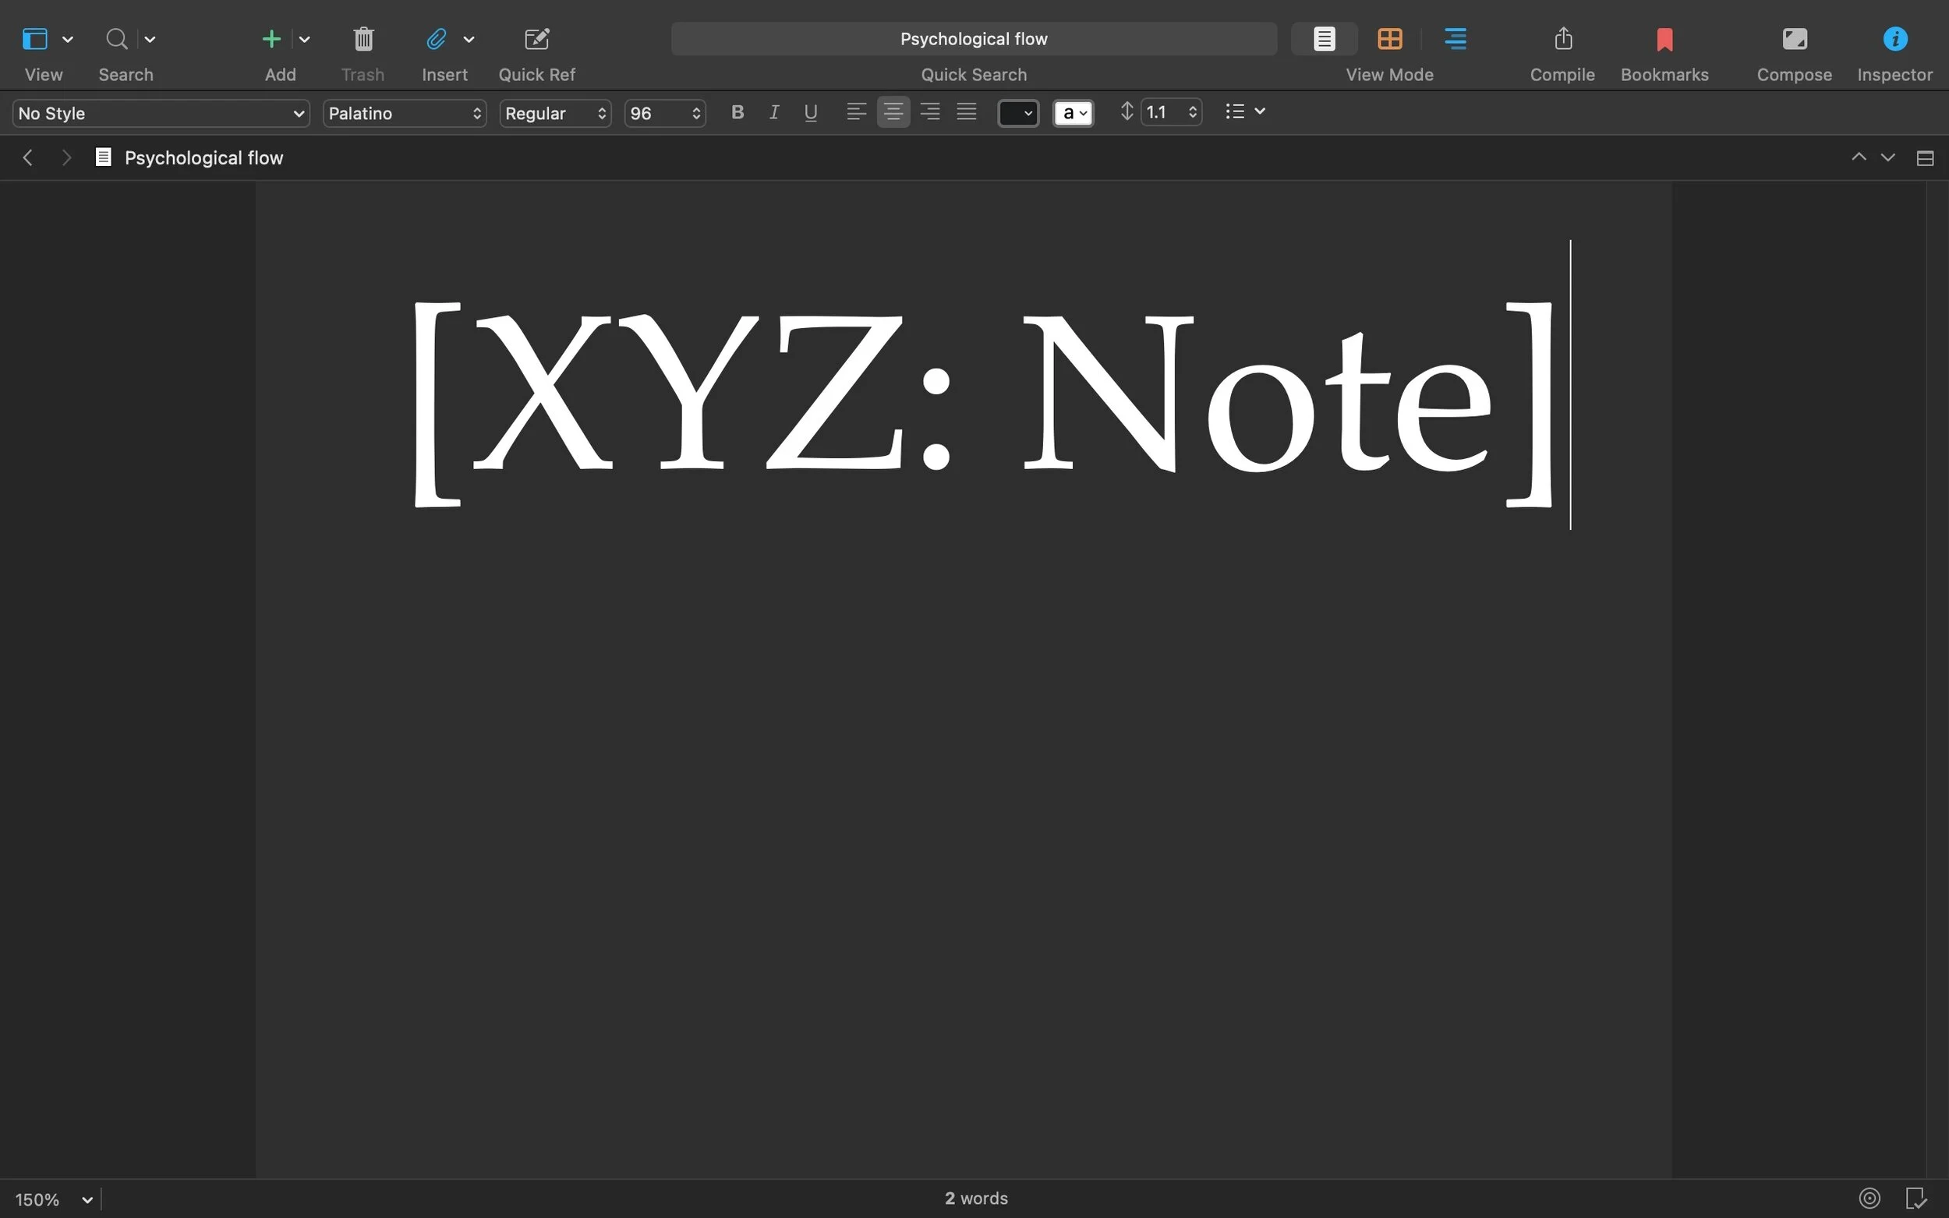Open the No Style paragraph styles dropdown

coord(161,113)
